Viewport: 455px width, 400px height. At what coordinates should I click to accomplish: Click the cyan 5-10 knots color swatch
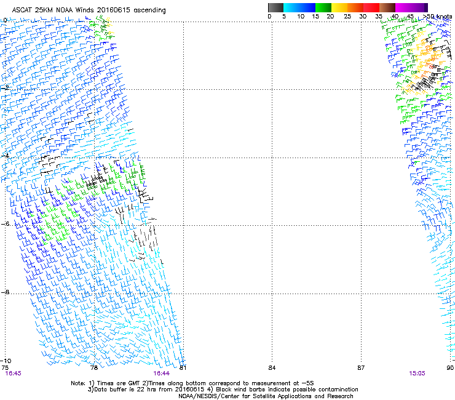pos(291,7)
